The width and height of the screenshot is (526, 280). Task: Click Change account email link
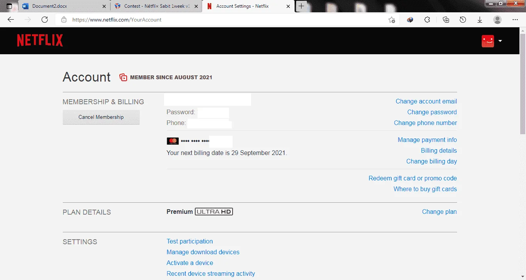click(x=426, y=102)
